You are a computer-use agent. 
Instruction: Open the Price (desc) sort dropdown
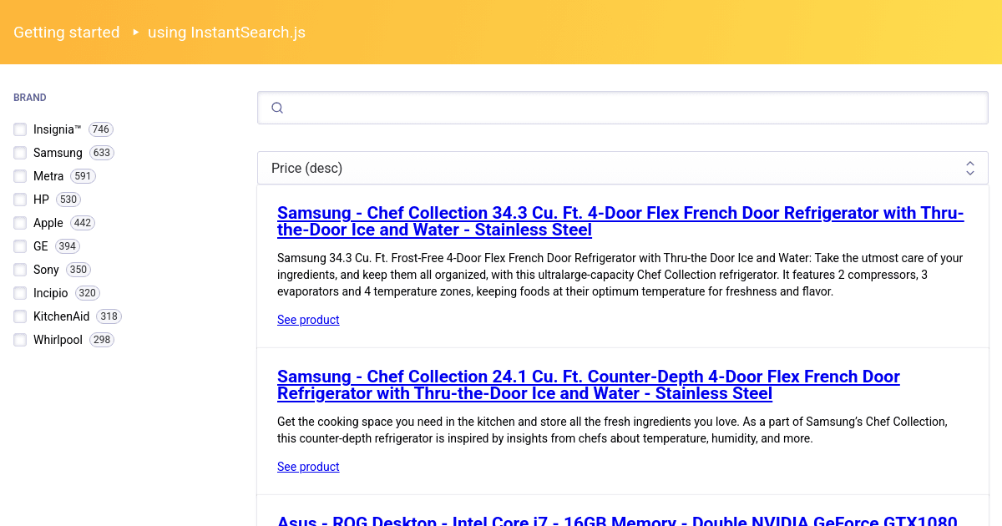[623, 168]
